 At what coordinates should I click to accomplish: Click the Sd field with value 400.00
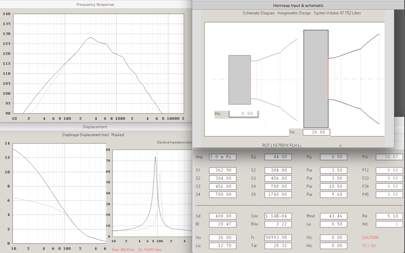pyautogui.click(x=223, y=216)
